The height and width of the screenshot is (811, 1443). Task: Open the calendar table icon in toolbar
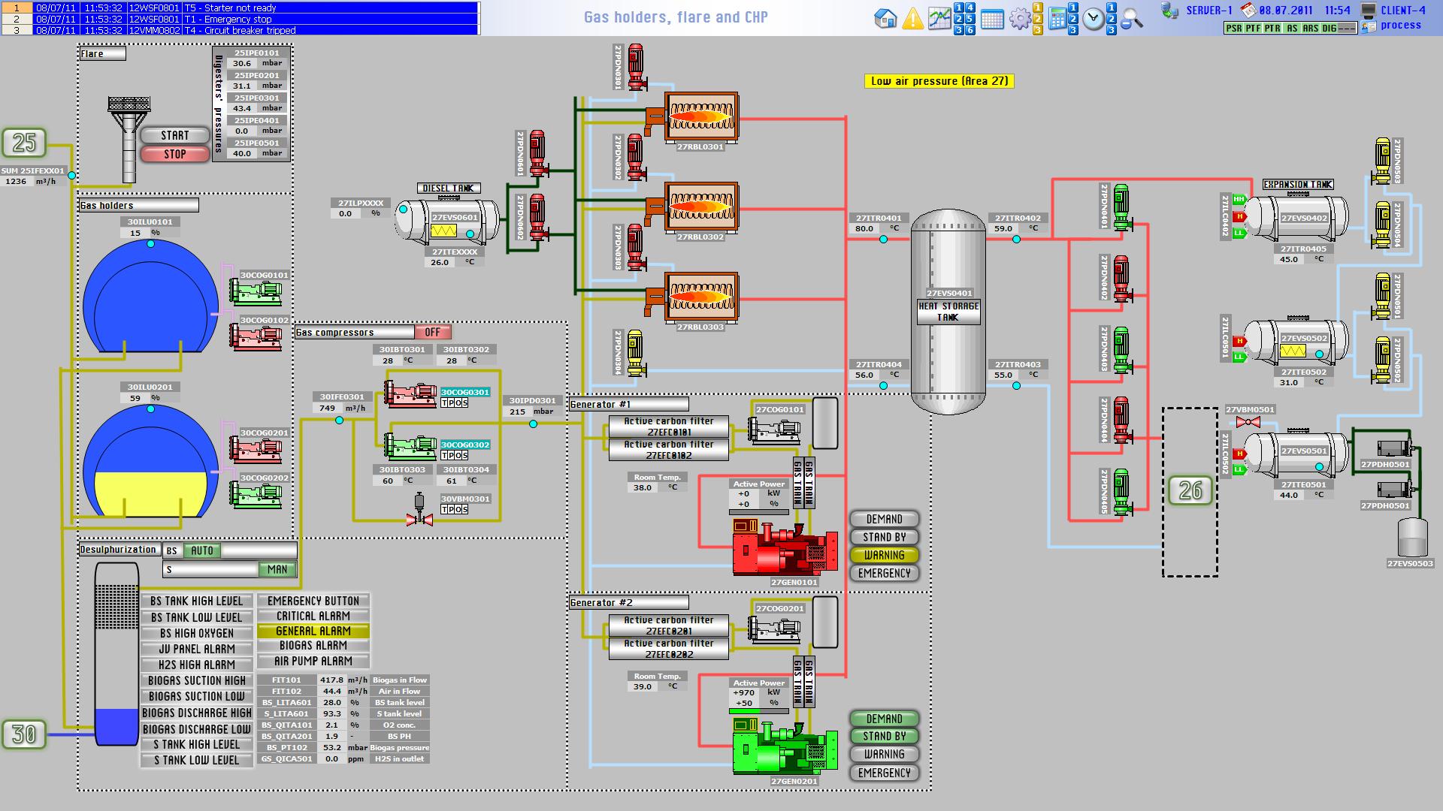click(992, 19)
